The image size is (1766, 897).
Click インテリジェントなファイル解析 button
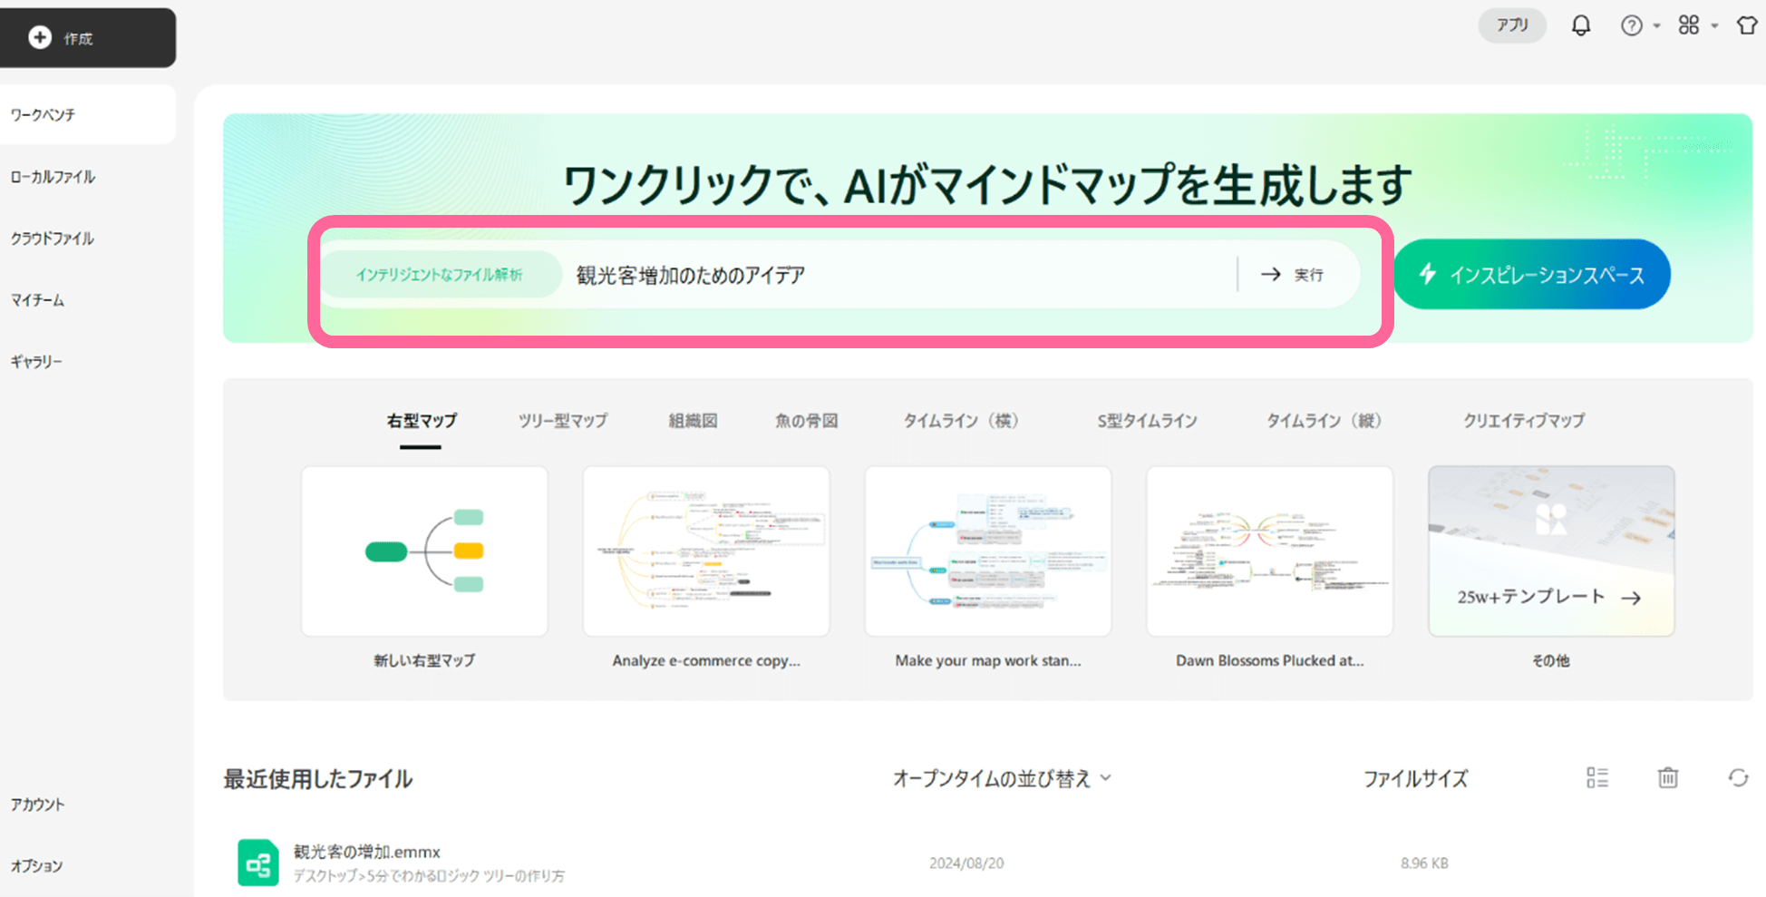(440, 274)
